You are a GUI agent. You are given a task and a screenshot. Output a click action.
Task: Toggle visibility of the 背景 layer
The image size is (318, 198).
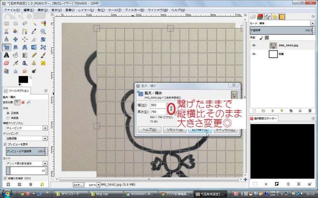pyautogui.click(x=254, y=54)
